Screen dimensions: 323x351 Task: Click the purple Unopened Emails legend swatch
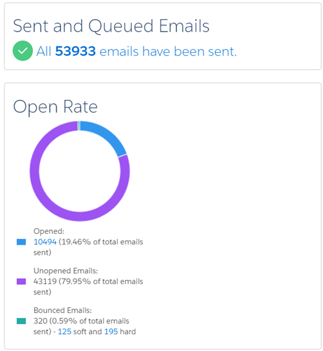tap(21, 281)
